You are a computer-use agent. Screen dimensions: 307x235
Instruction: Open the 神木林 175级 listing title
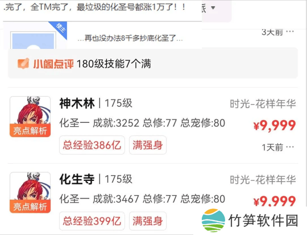(x=96, y=104)
